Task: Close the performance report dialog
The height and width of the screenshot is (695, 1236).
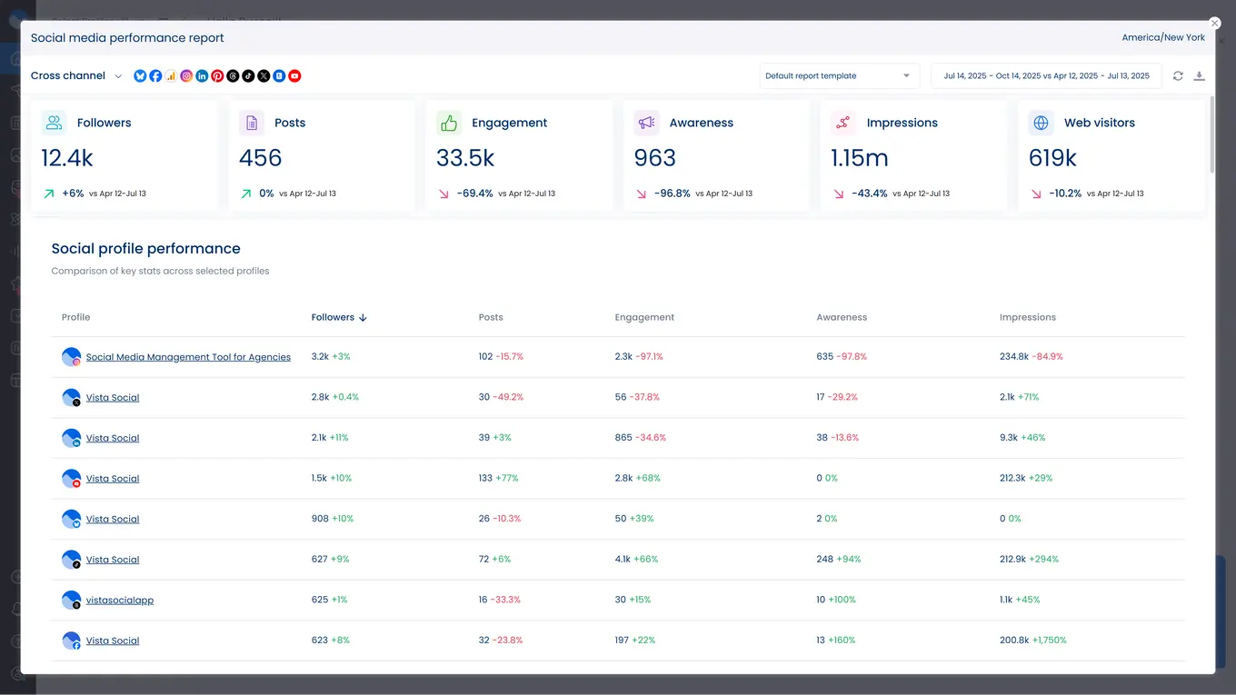Action: click(x=1215, y=24)
